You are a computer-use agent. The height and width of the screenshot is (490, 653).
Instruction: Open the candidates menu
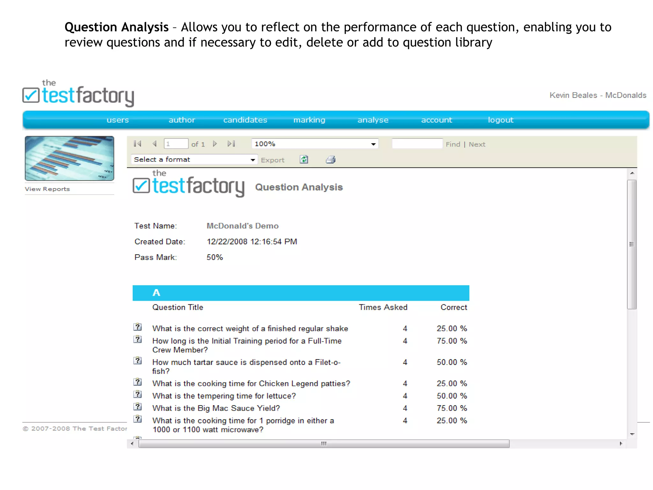[245, 120]
